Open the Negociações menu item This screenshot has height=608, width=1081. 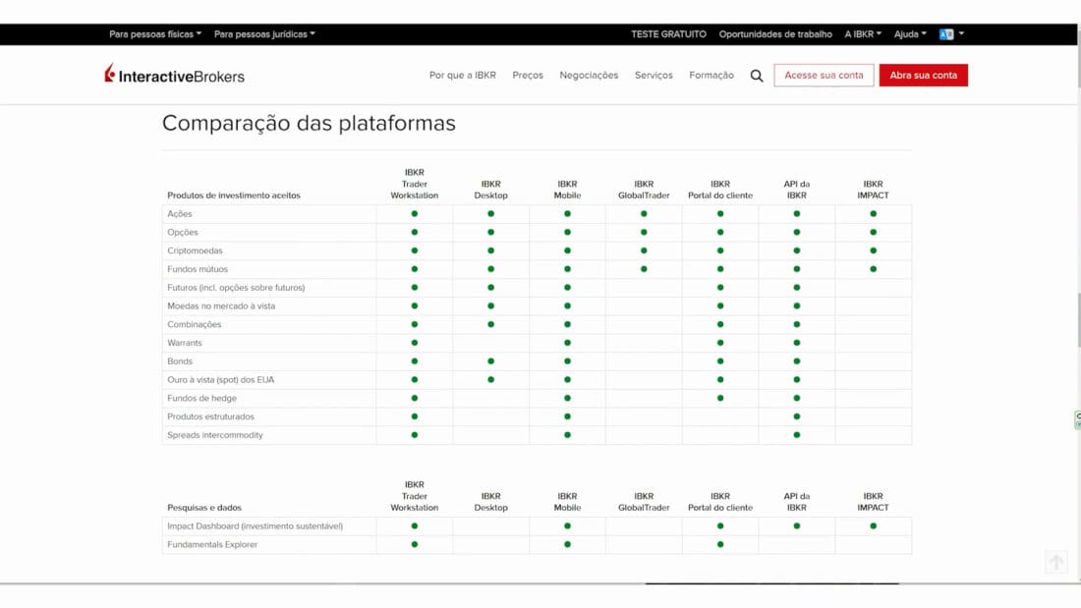pos(589,76)
